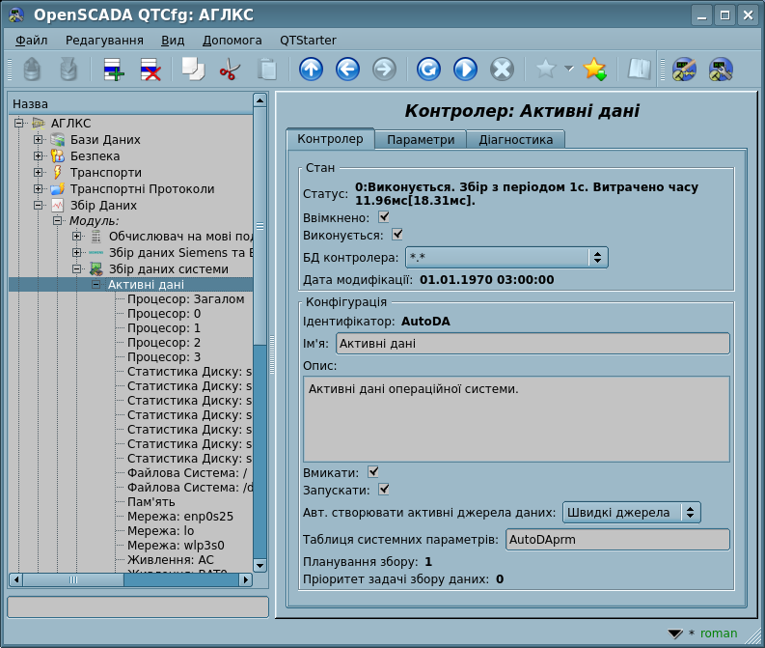Click the Транспорти lightning icon
Viewport: 765px width, 648px height.
(x=58, y=172)
